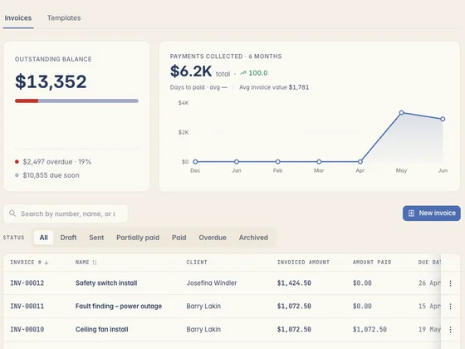Image resolution: width=465 pixels, height=349 pixels.
Task: Sort by Invoice # descending arrow
Action: [x=46, y=263]
